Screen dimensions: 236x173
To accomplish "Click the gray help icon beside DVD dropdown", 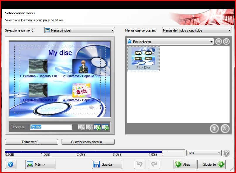I will coord(226,153).
